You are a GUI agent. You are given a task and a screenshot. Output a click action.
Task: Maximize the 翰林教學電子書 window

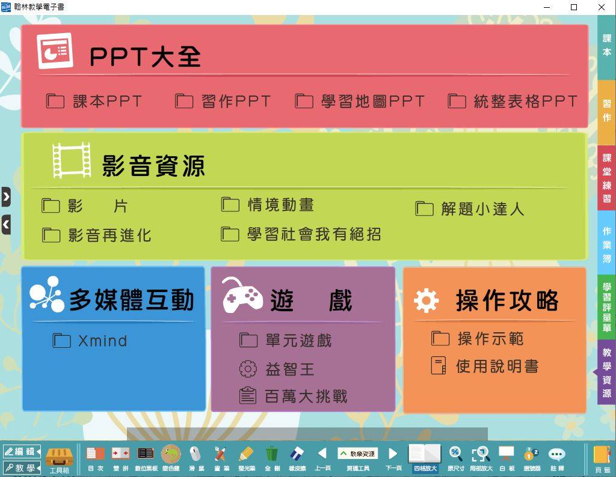click(573, 7)
